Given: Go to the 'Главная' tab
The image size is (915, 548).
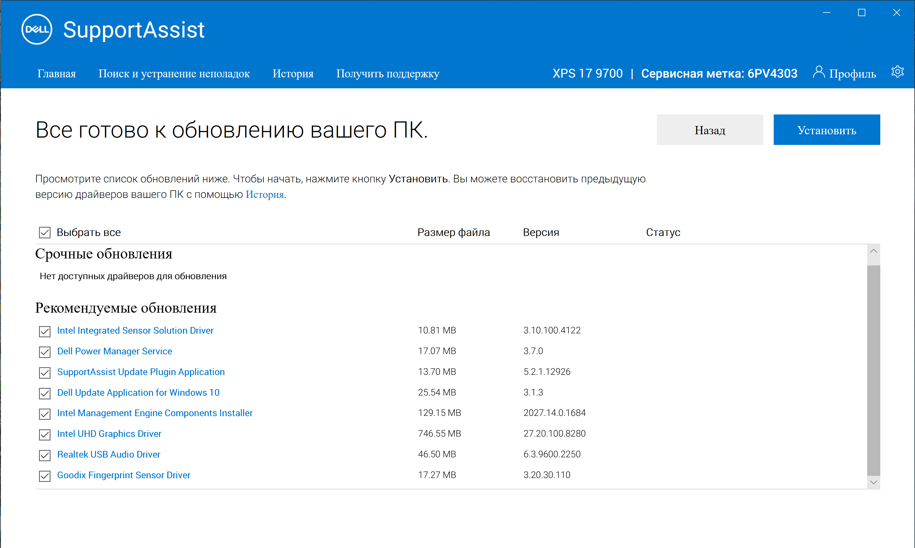Looking at the screenshot, I should [57, 73].
